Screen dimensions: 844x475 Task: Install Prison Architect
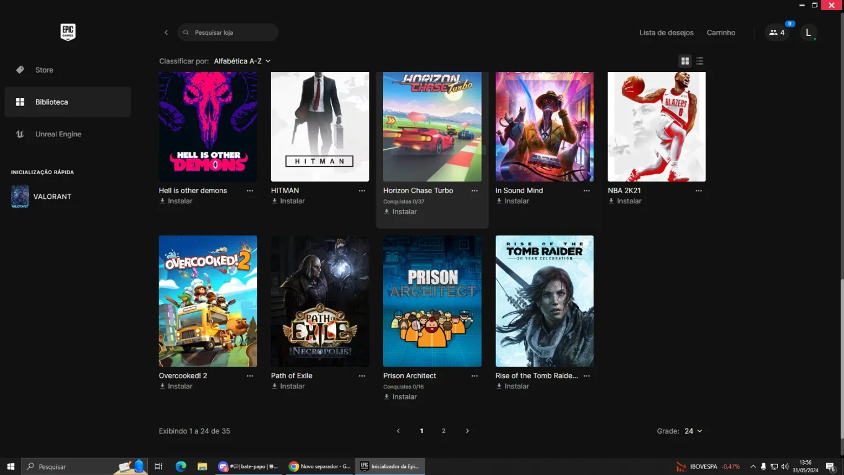pos(400,397)
